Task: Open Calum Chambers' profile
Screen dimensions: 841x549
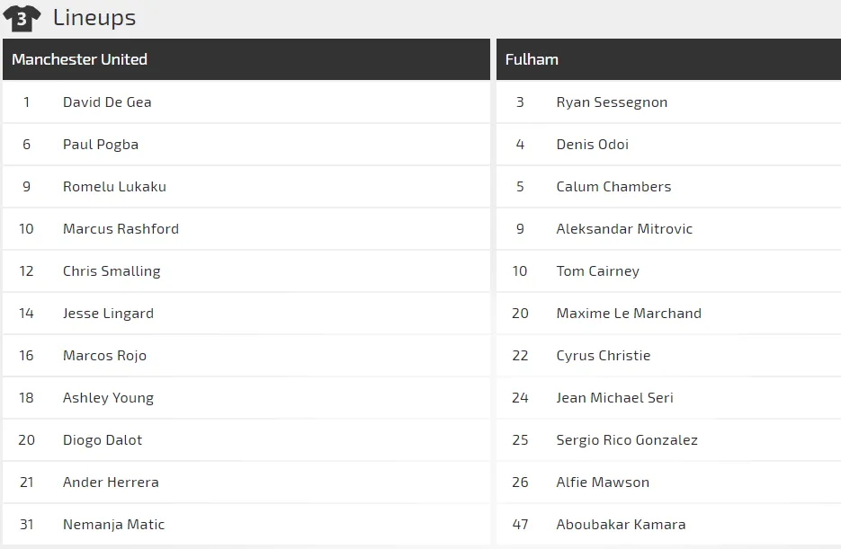Action: 613,187
